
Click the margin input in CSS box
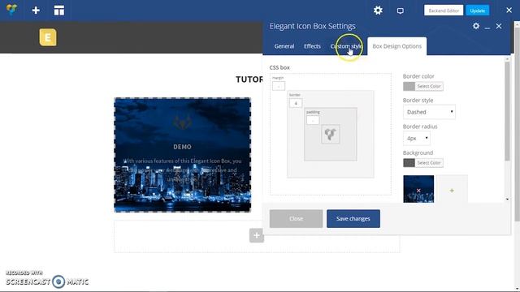click(279, 86)
